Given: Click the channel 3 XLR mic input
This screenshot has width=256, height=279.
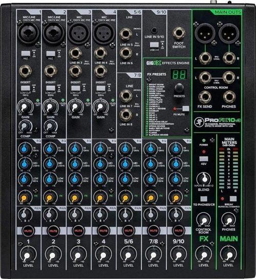Looking at the screenshot, I should point(78,34).
